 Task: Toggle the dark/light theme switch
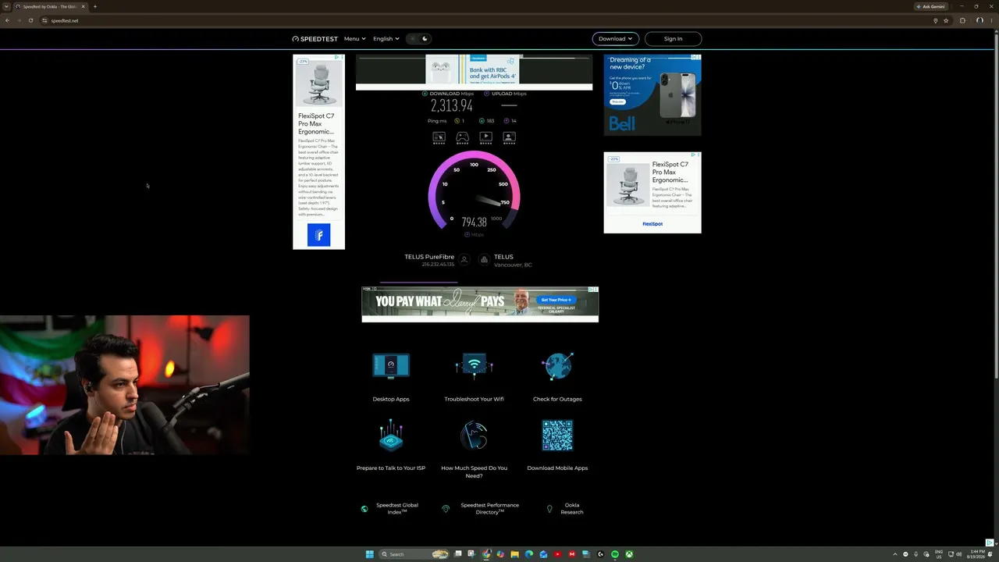click(x=418, y=39)
